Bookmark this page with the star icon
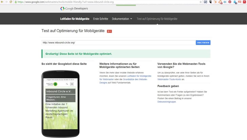 click(201, 2)
